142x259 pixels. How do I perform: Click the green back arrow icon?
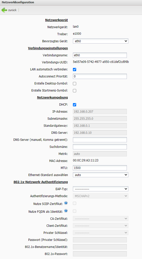click(4, 10)
